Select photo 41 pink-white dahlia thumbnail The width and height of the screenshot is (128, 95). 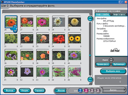coord(11,72)
